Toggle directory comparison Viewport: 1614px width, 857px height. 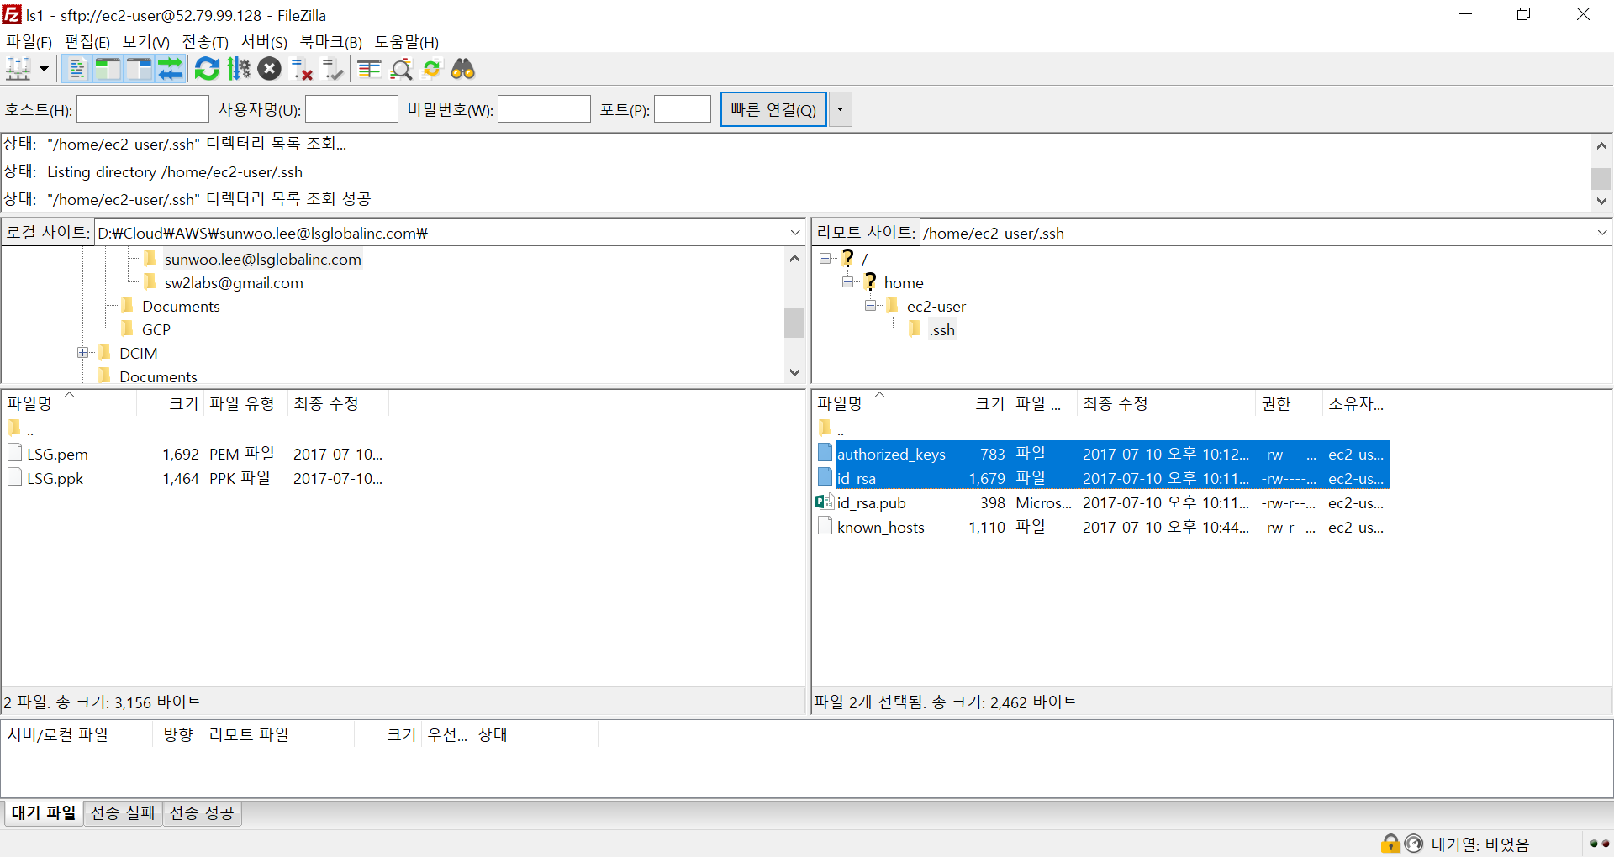(401, 69)
